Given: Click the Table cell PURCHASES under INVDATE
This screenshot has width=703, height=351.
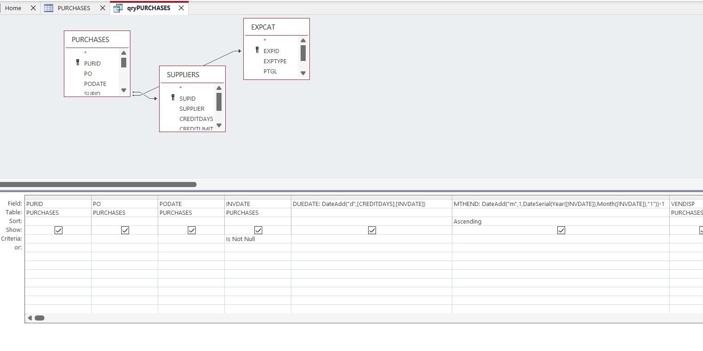Looking at the screenshot, I should tap(258, 212).
